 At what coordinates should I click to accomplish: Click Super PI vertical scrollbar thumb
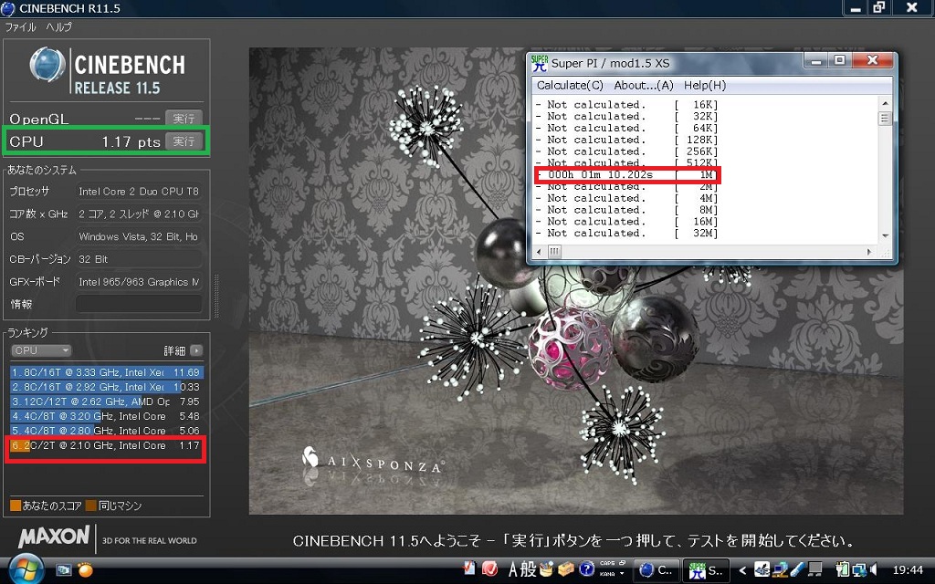coord(885,118)
